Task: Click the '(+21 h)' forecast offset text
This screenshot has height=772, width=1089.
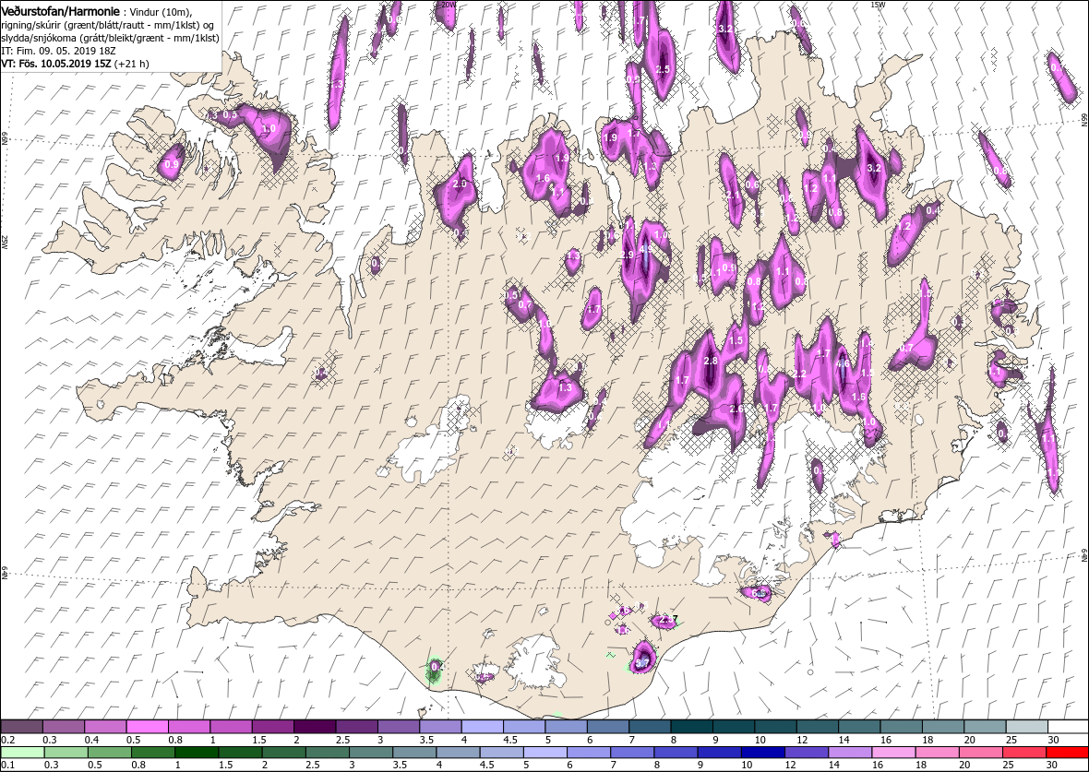Action: [131, 63]
